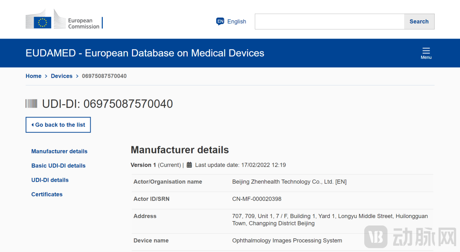Jump to Basic UDI-DI details section
The height and width of the screenshot is (252, 460).
[58, 166]
